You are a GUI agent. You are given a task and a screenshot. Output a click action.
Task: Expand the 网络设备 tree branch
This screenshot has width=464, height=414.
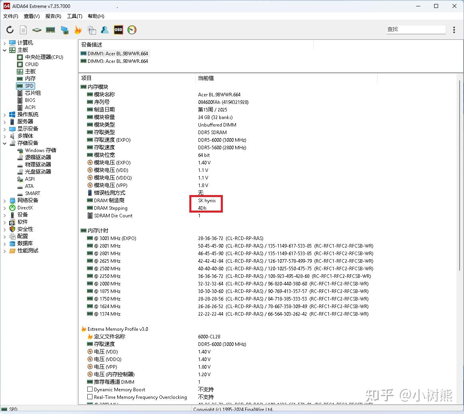point(4,200)
